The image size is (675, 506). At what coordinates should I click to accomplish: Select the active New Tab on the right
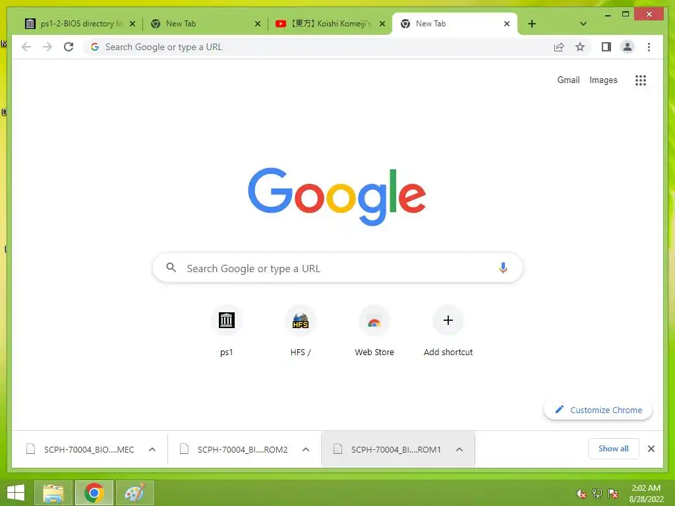454,24
